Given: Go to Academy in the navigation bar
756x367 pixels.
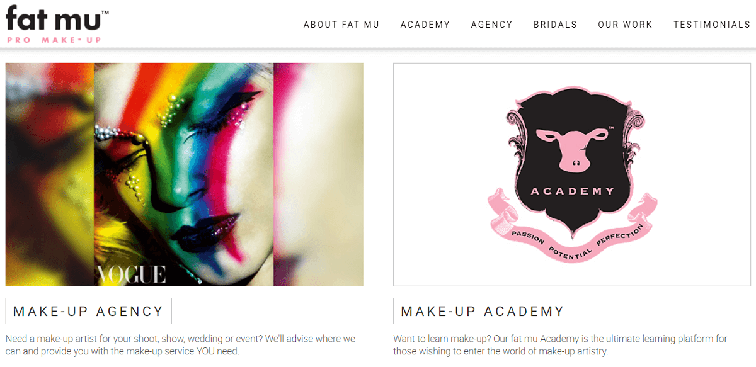Looking at the screenshot, I should 425,25.
